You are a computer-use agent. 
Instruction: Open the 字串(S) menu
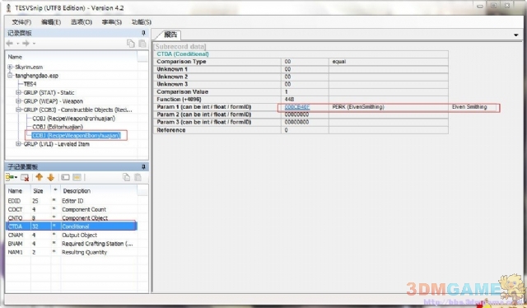(112, 22)
